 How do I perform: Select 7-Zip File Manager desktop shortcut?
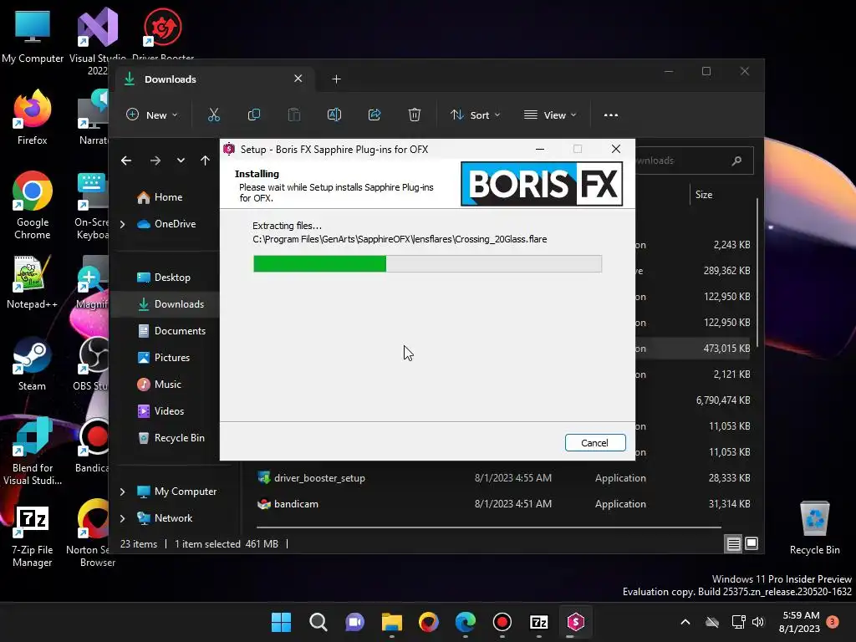[x=33, y=538]
